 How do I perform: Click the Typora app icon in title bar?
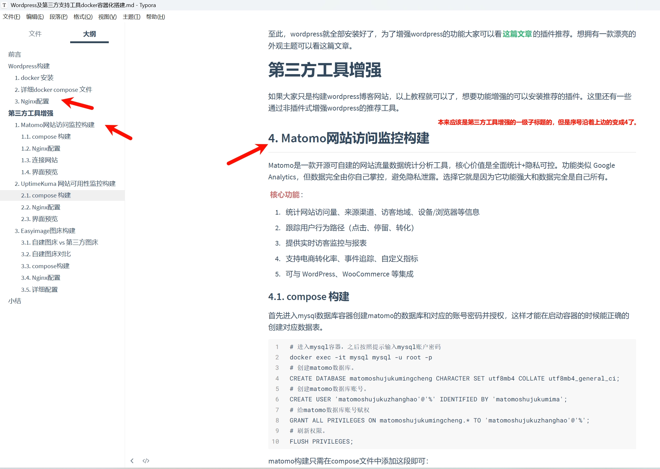pyautogui.click(x=4, y=5)
